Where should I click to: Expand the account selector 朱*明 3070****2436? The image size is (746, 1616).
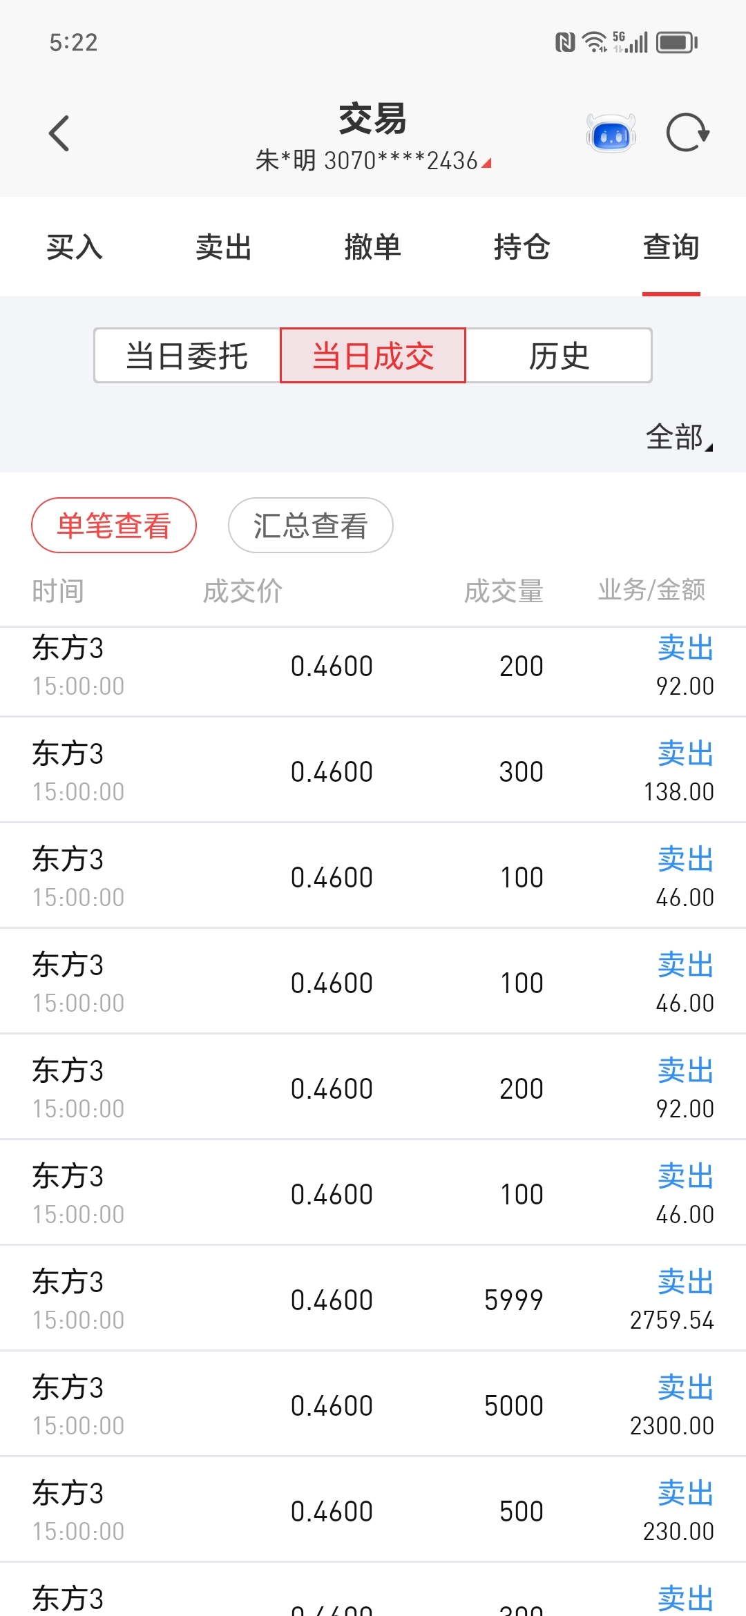(x=373, y=160)
